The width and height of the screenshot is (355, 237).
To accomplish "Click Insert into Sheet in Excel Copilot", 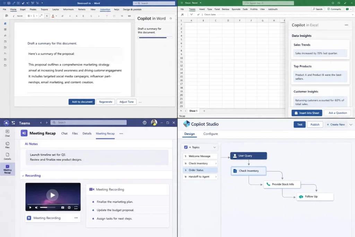I will pyautogui.click(x=307, y=113).
